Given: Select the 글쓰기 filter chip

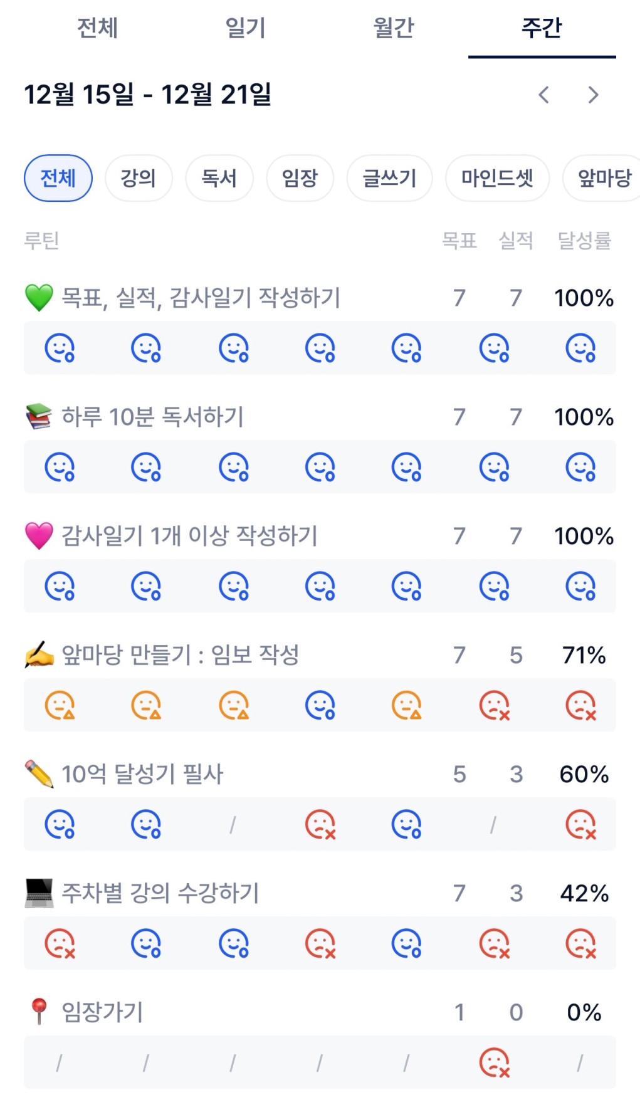Looking at the screenshot, I should [x=389, y=178].
